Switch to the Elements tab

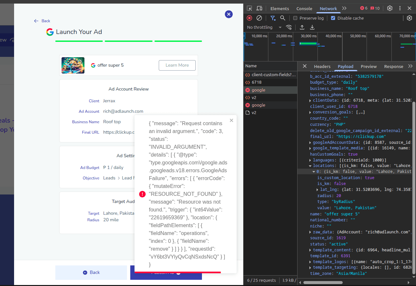point(280,8)
